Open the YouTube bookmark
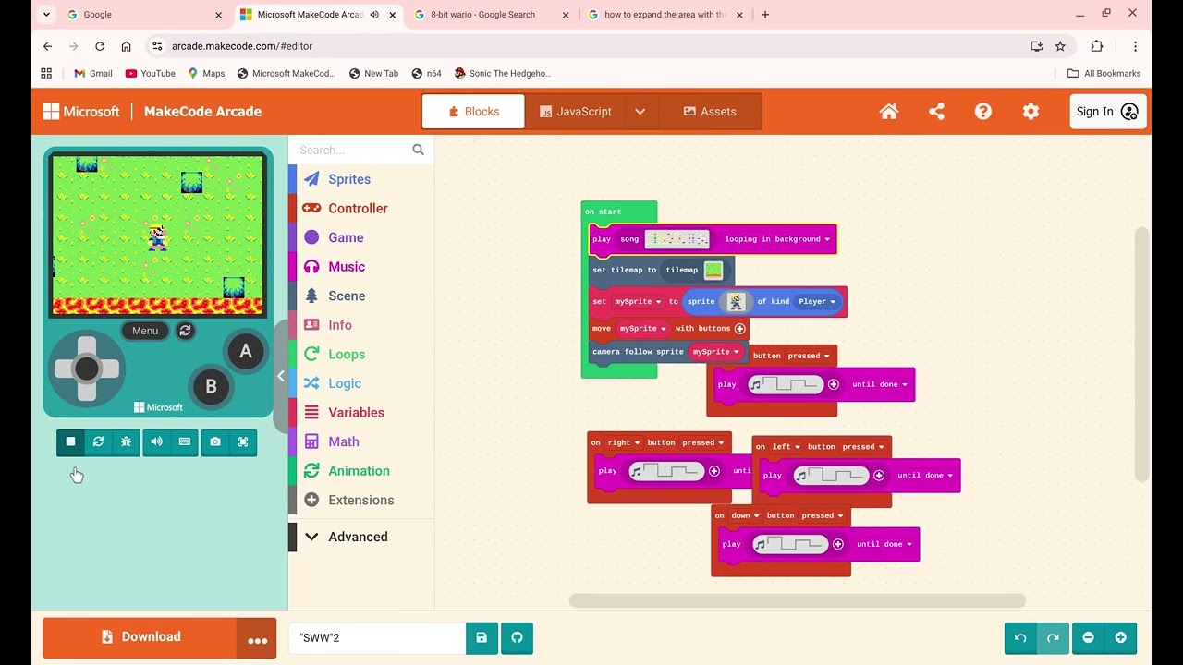Image resolution: width=1183 pixels, height=665 pixels. 150,74
